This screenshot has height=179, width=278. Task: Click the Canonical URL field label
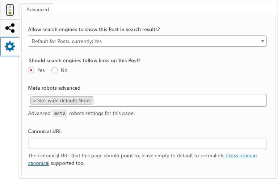[x=45, y=131]
